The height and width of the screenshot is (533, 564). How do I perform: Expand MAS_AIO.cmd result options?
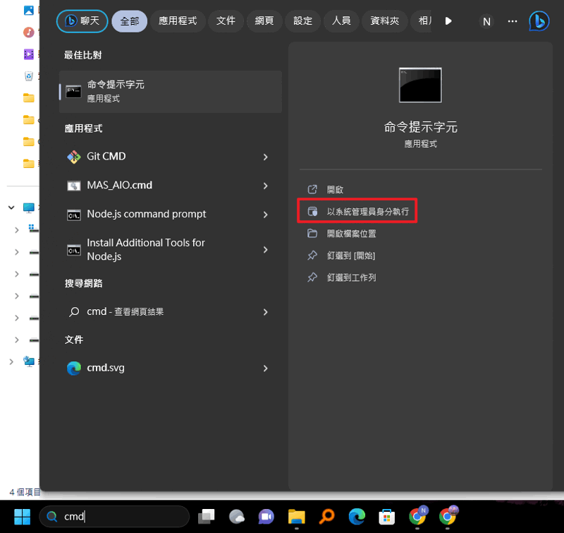pos(266,186)
